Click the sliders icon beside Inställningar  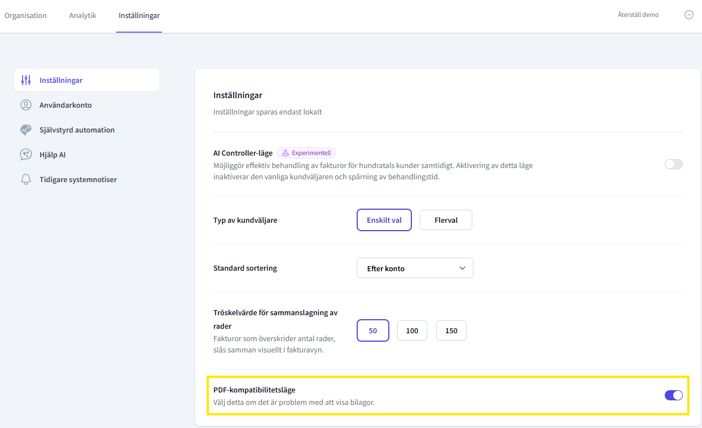point(25,80)
